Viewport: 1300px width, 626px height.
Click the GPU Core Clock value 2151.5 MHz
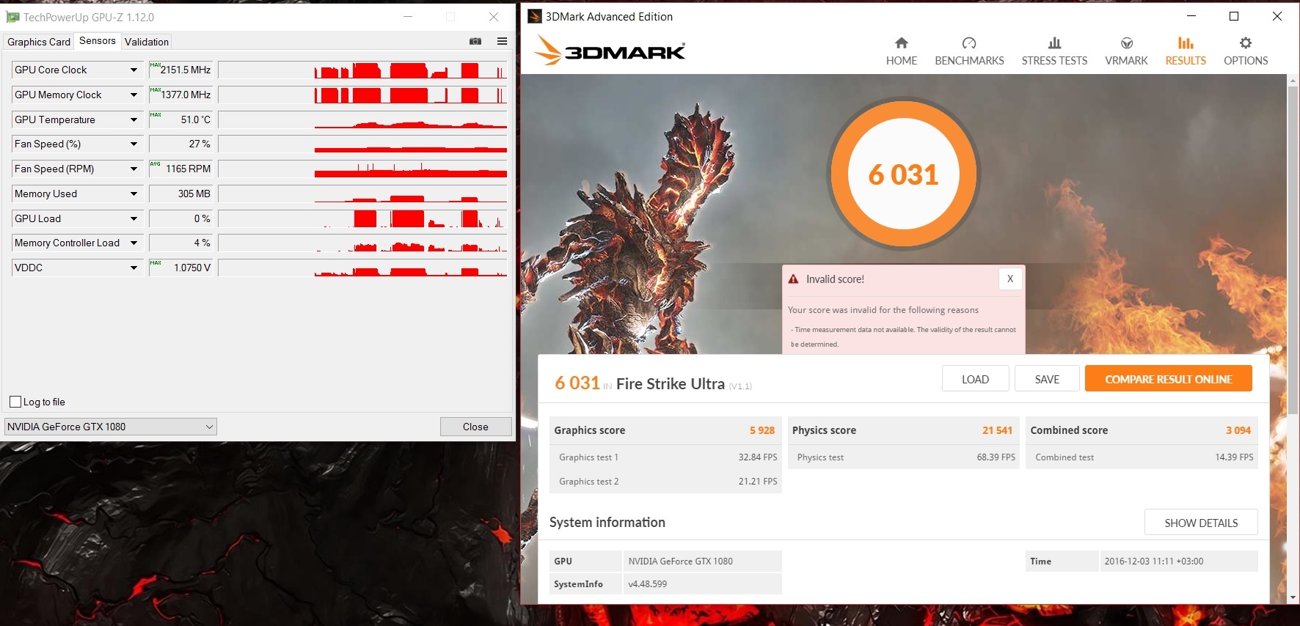[x=186, y=70]
